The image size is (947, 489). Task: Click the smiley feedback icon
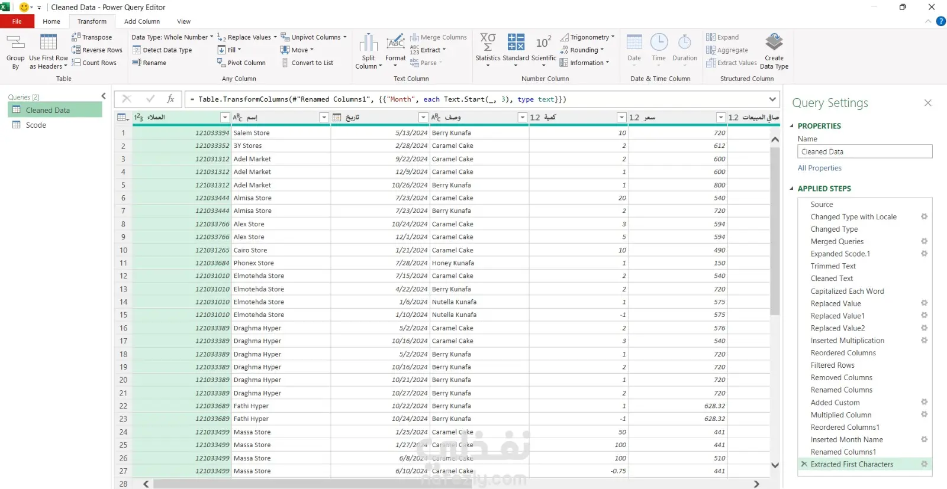[24, 7]
